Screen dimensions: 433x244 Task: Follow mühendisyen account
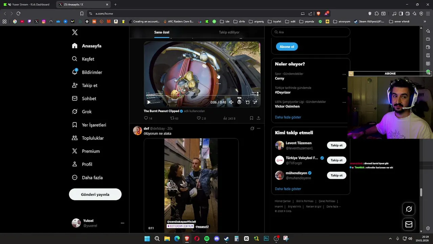[x=337, y=175]
